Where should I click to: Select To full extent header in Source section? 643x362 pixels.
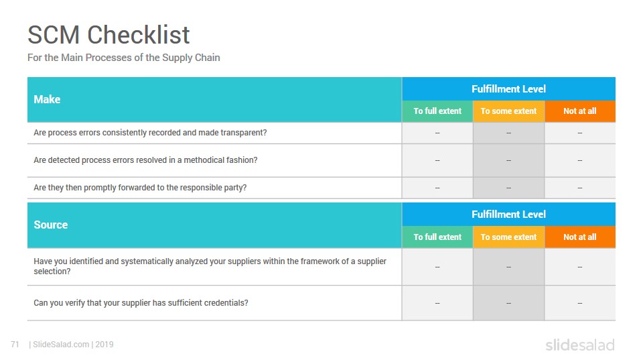(437, 237)
